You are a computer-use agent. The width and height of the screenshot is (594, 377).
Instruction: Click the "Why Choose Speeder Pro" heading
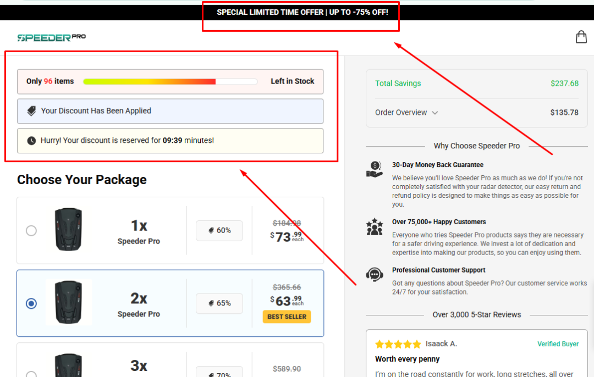pyautogui.click(x=476, y=146)
